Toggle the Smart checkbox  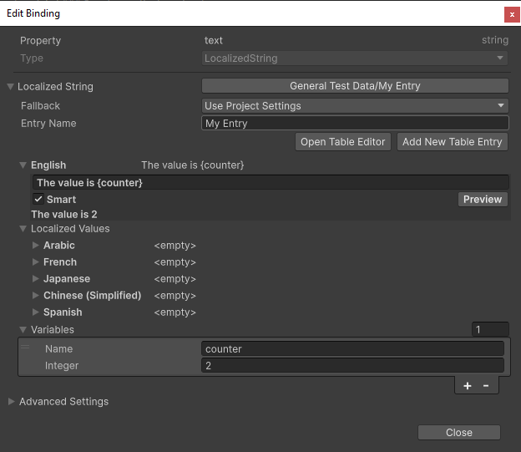38,199
